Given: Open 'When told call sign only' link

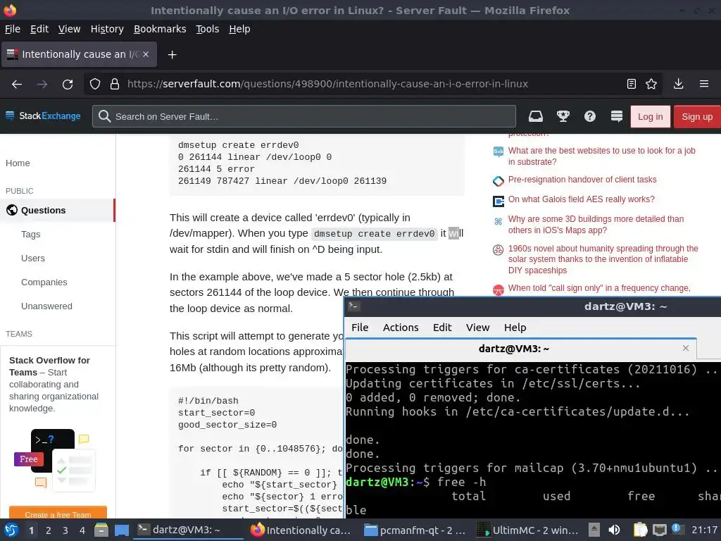Looking at the screenshot, I should pyautogui.click(x=599, y=288).
